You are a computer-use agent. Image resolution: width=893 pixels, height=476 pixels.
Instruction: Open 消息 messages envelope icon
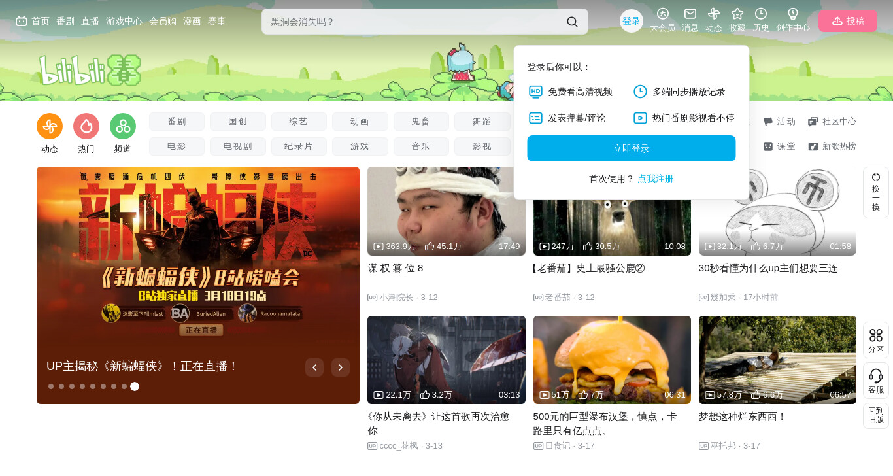click(x=690, y=13)
